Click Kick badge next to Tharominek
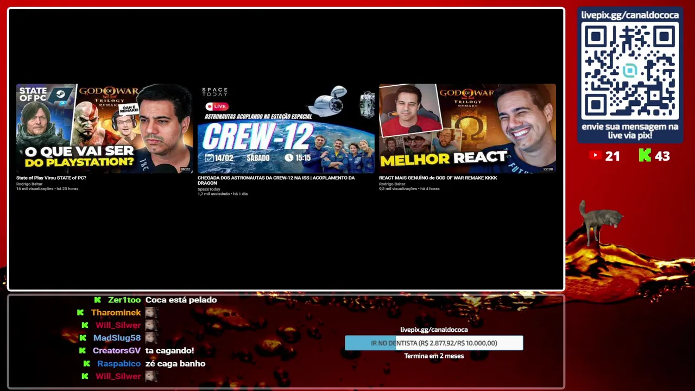This screenshot has height=391, width=695. 80,313
